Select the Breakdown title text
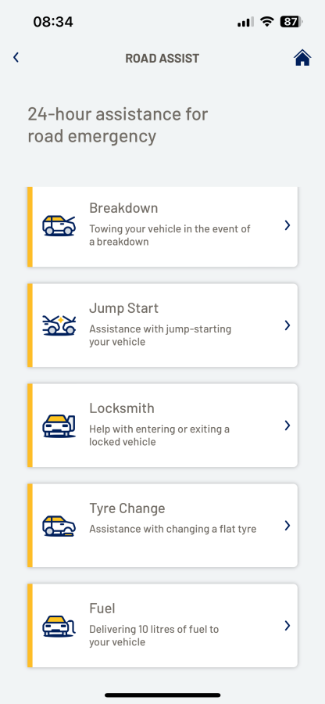Screen dimensions: 325x704 tap(123, 208)
